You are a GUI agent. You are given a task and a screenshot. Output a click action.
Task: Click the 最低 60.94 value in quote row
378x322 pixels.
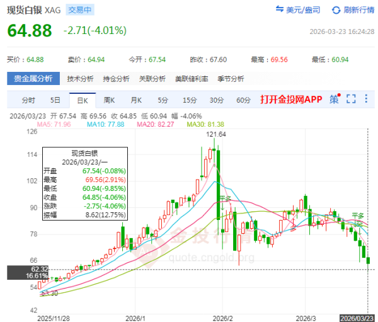click(x=340, y=60)
